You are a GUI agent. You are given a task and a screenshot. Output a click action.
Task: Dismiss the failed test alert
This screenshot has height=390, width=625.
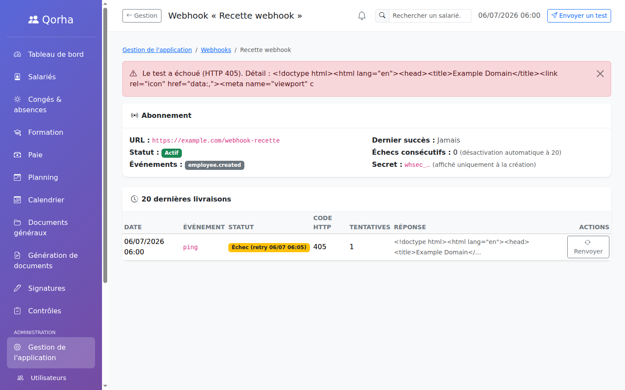coord(600,74)
